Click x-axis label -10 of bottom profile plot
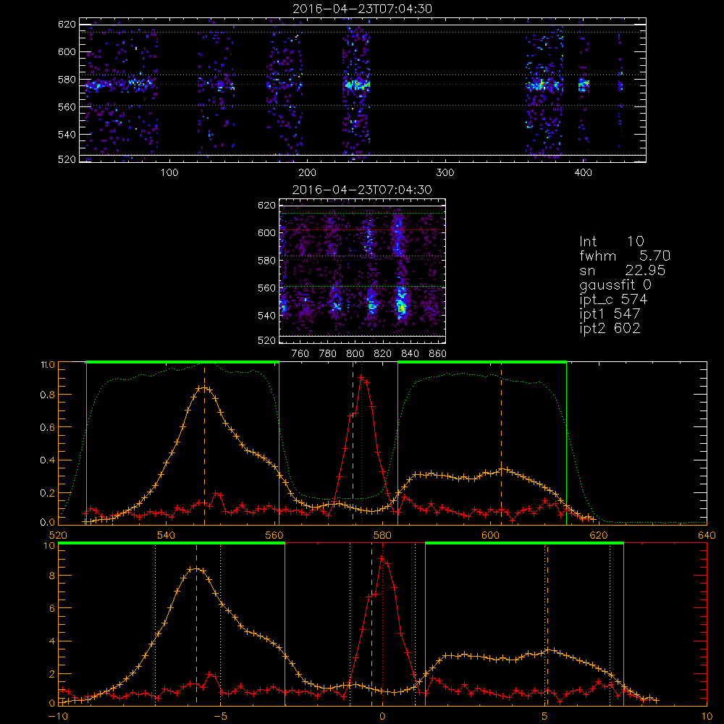Screen dimensions: 724x724 (58, 717)
